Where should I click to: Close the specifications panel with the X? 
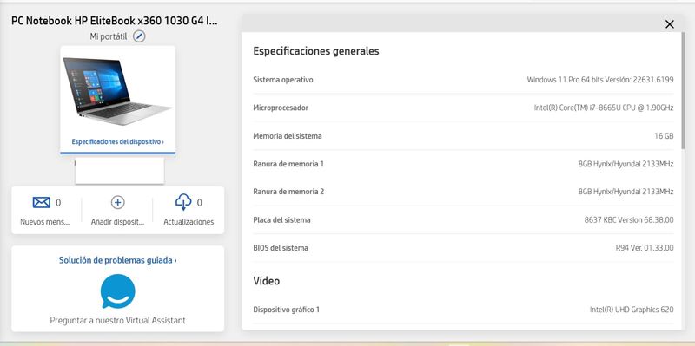click(669, 25)
